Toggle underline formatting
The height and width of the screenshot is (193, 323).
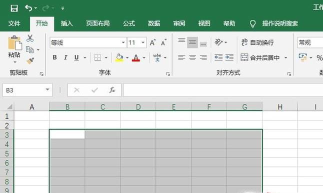pyautogui.click(x=76, y=57)
